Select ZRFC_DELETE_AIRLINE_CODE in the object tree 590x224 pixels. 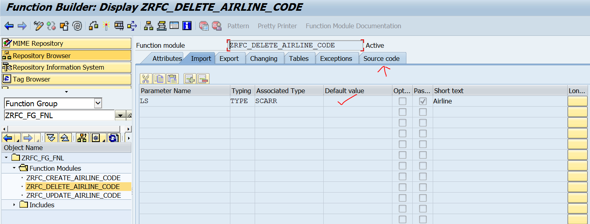point(73,187)
